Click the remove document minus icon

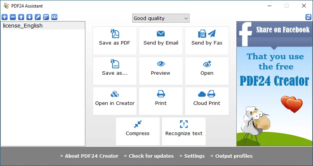pos(13,17)
